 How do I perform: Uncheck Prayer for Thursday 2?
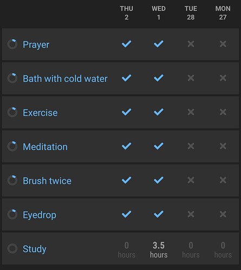[126, 44]
